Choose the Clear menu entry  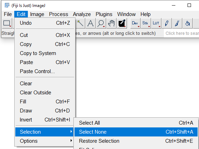pyautogui.click(x=45, y=84)
